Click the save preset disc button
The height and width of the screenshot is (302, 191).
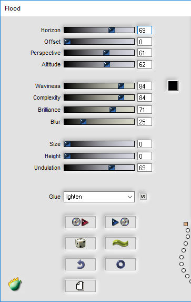coord(120,222)
